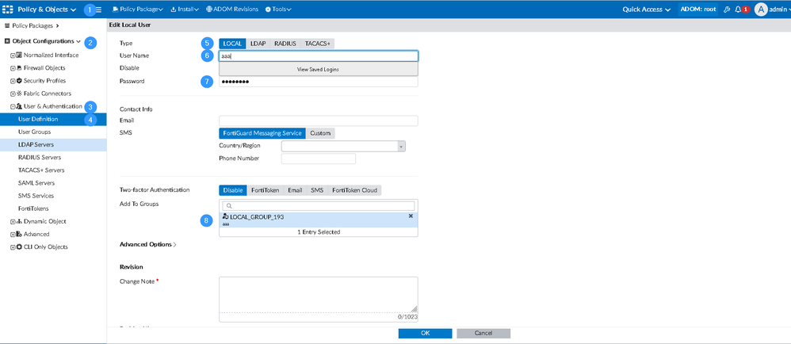Open the Quick Access dropdown

(x=646, y=9)
